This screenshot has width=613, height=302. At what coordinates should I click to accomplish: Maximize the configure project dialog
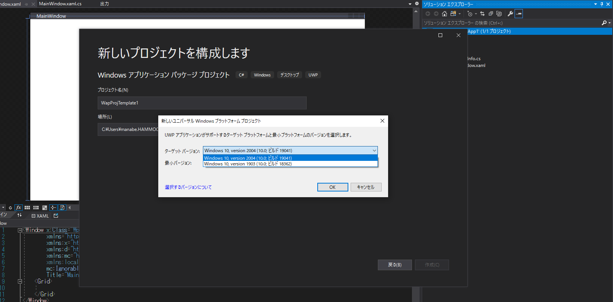(440, 35)
